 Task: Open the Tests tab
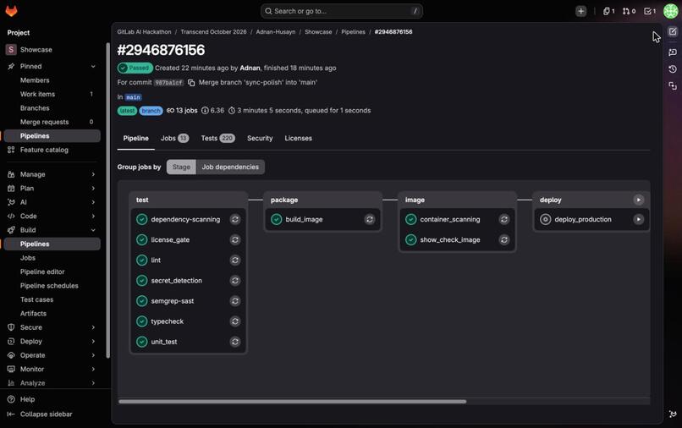tap(217, 139)
